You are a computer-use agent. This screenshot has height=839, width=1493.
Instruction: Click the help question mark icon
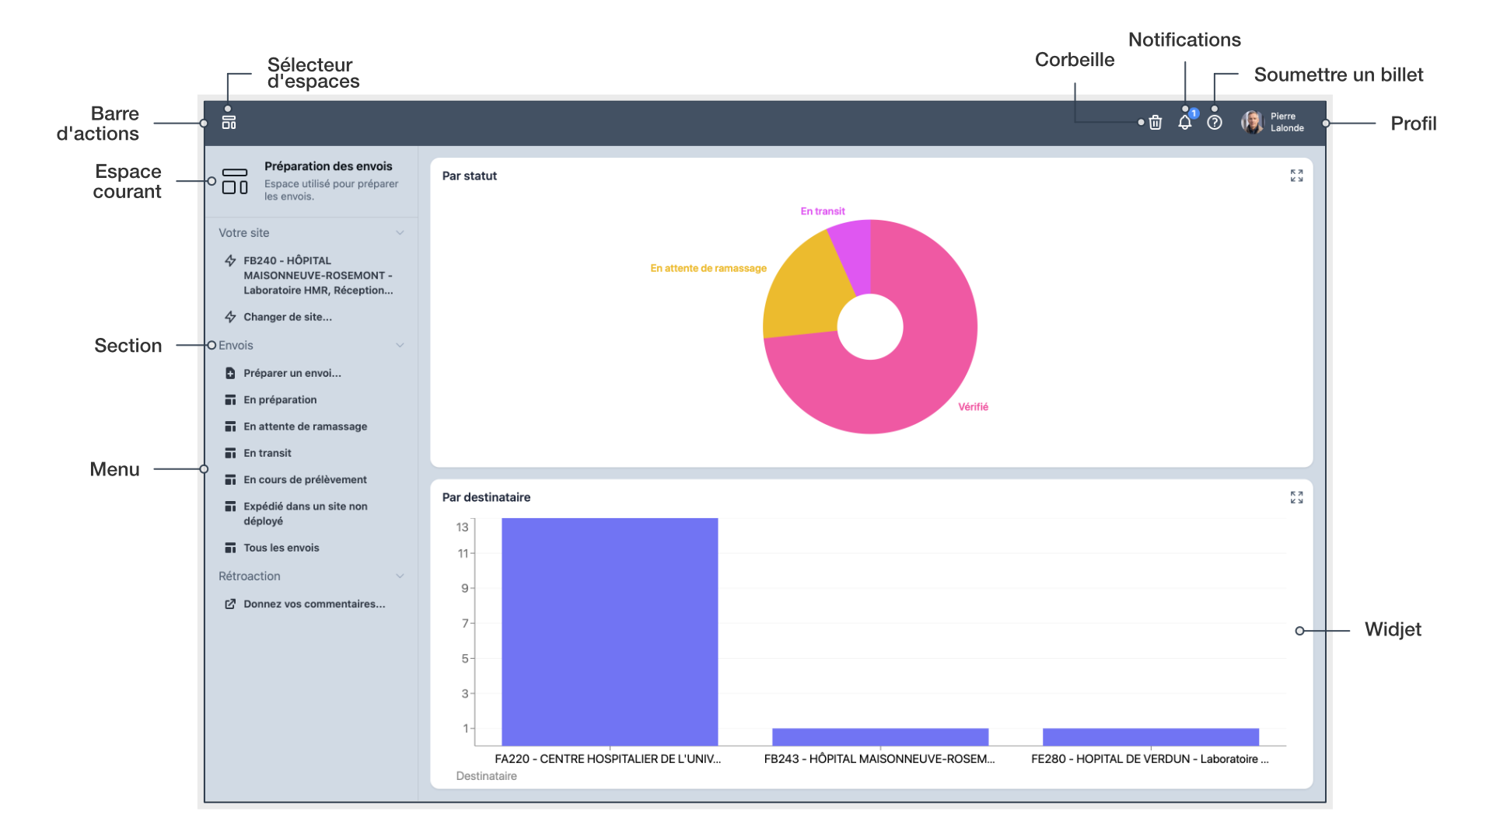pyautogui.click(x=1215, y=123)
